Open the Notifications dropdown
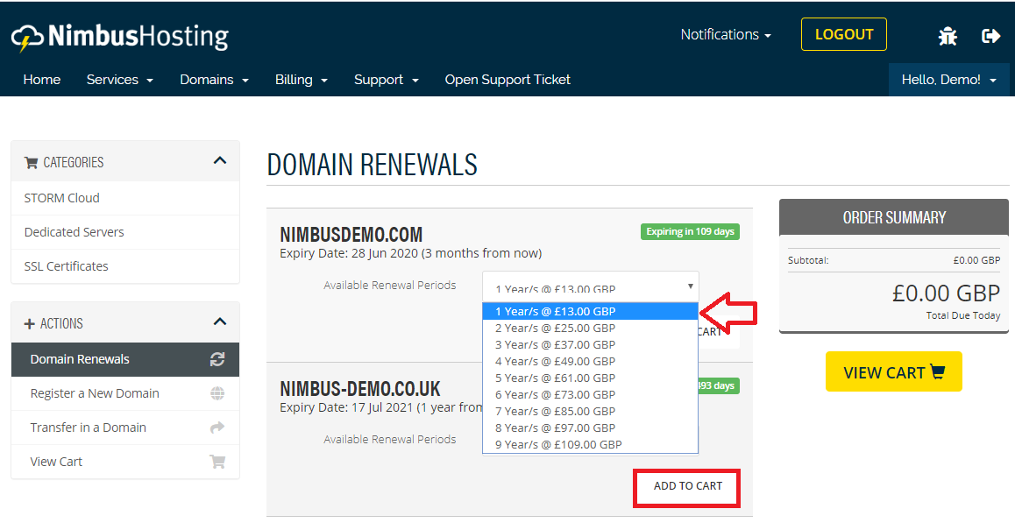This screenshot has width=1015, height=530. click(726, 34)
